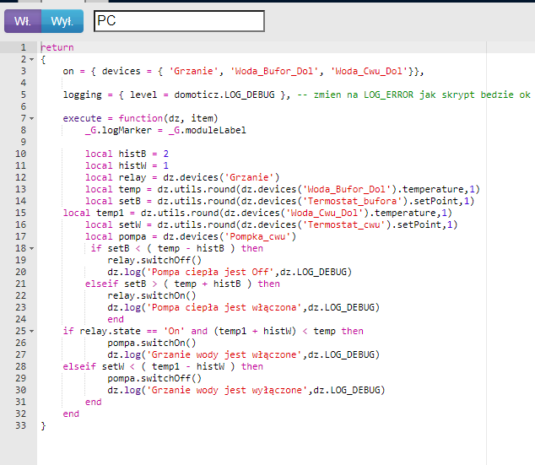Screen dimensions: 535x465
Task: Collapse the code block at line 2
Action: (32, 59)
